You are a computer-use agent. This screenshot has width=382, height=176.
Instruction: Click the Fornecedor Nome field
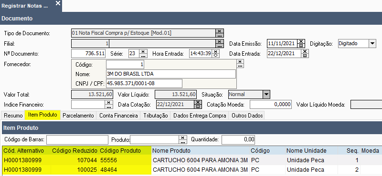(x=171, y=74)
